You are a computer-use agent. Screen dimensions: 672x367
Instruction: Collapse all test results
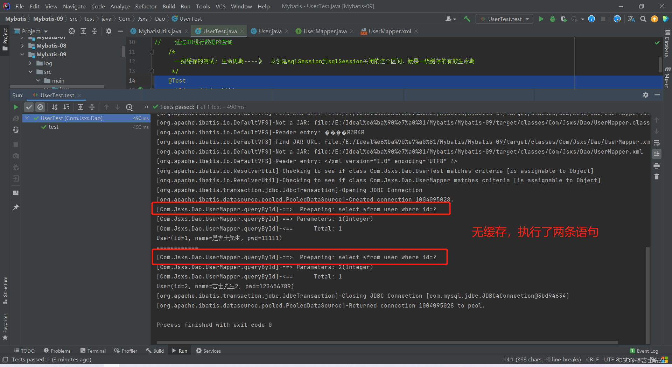pyautogui.click(x=92, y=107)
